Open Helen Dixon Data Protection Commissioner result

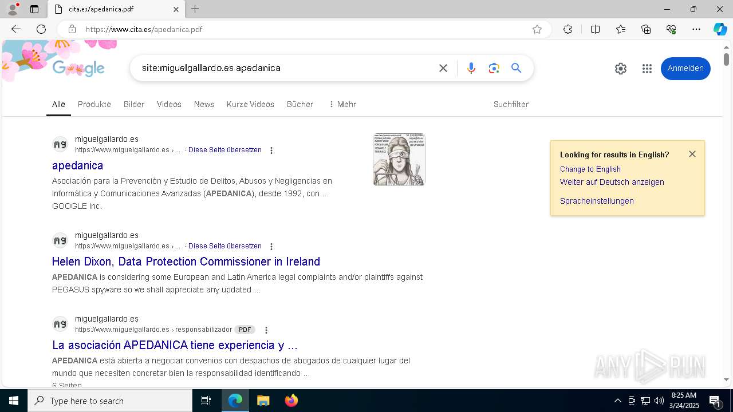[x=186, y=262]
